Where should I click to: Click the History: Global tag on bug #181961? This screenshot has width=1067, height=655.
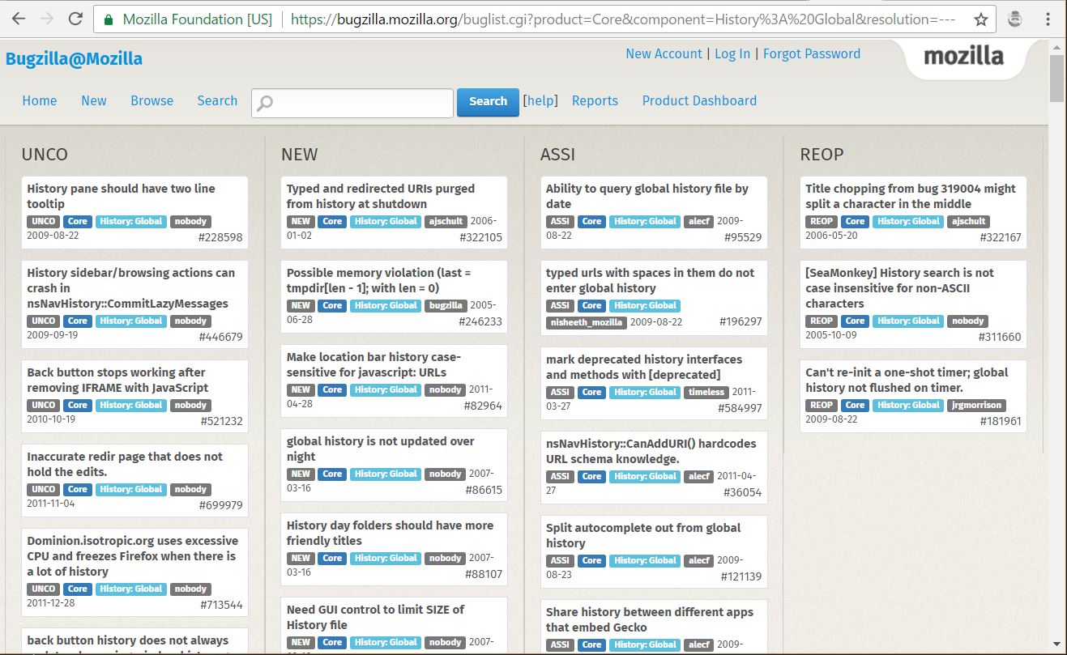click(908, 405)
